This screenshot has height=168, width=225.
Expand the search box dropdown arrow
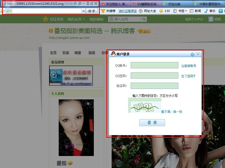[x=84, y=11]
